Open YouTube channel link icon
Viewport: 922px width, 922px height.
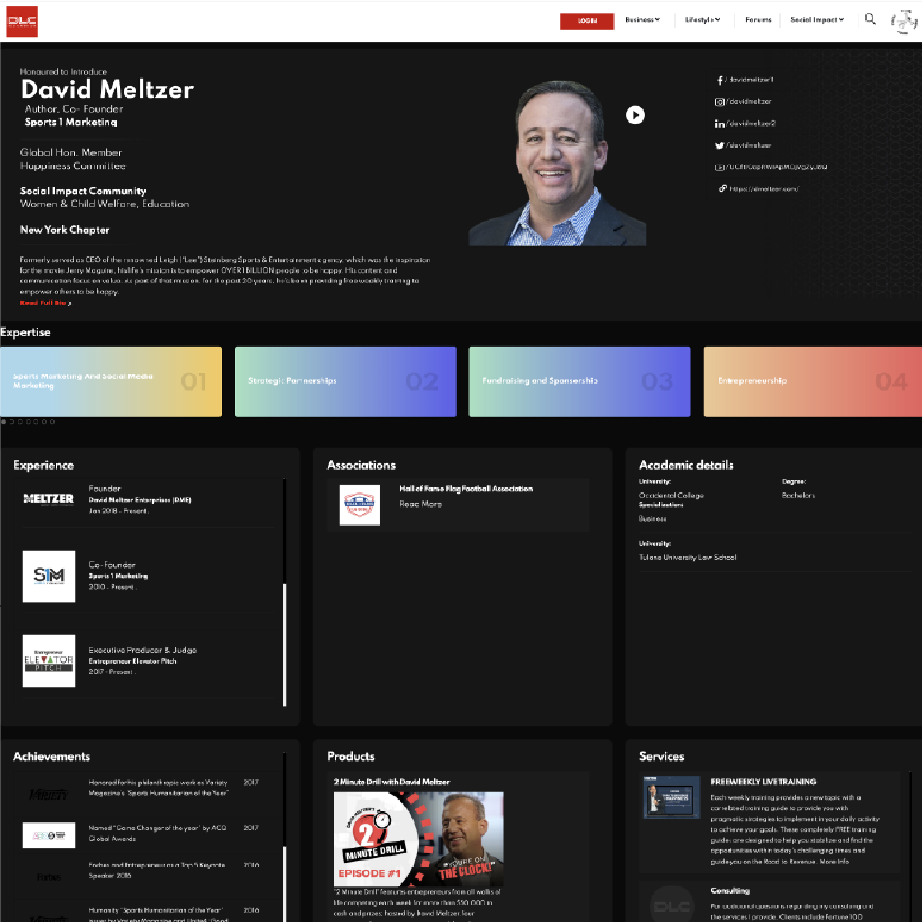pos(719,167)
